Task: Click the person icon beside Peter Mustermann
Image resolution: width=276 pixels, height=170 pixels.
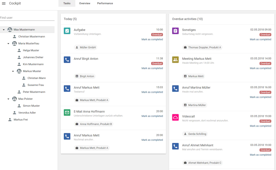Action: pos(19,92)
